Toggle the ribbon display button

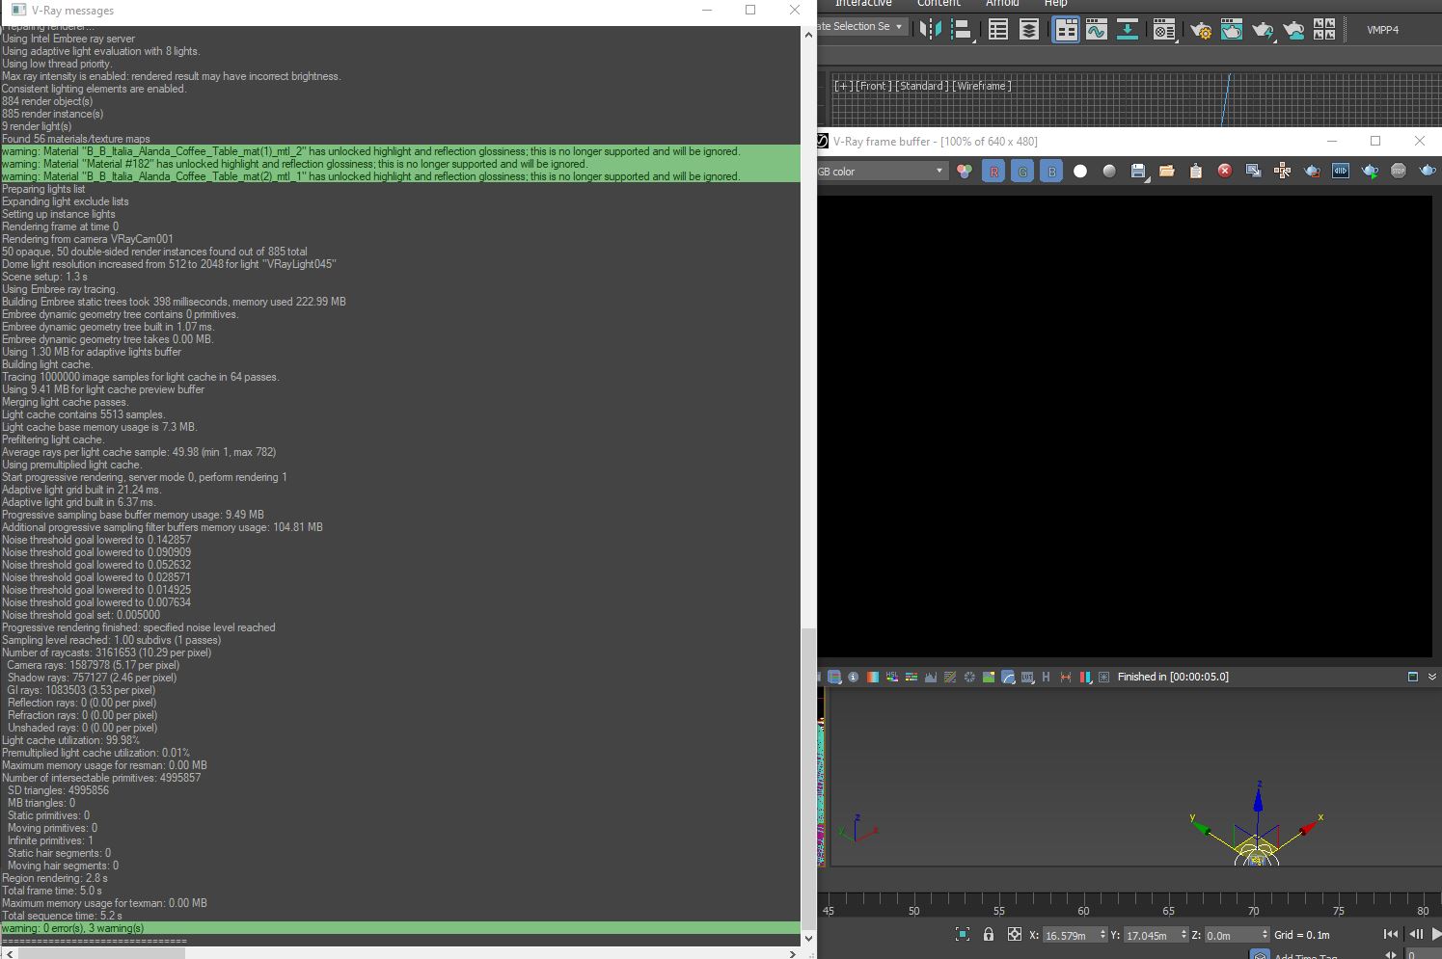tap(1066, 30)
